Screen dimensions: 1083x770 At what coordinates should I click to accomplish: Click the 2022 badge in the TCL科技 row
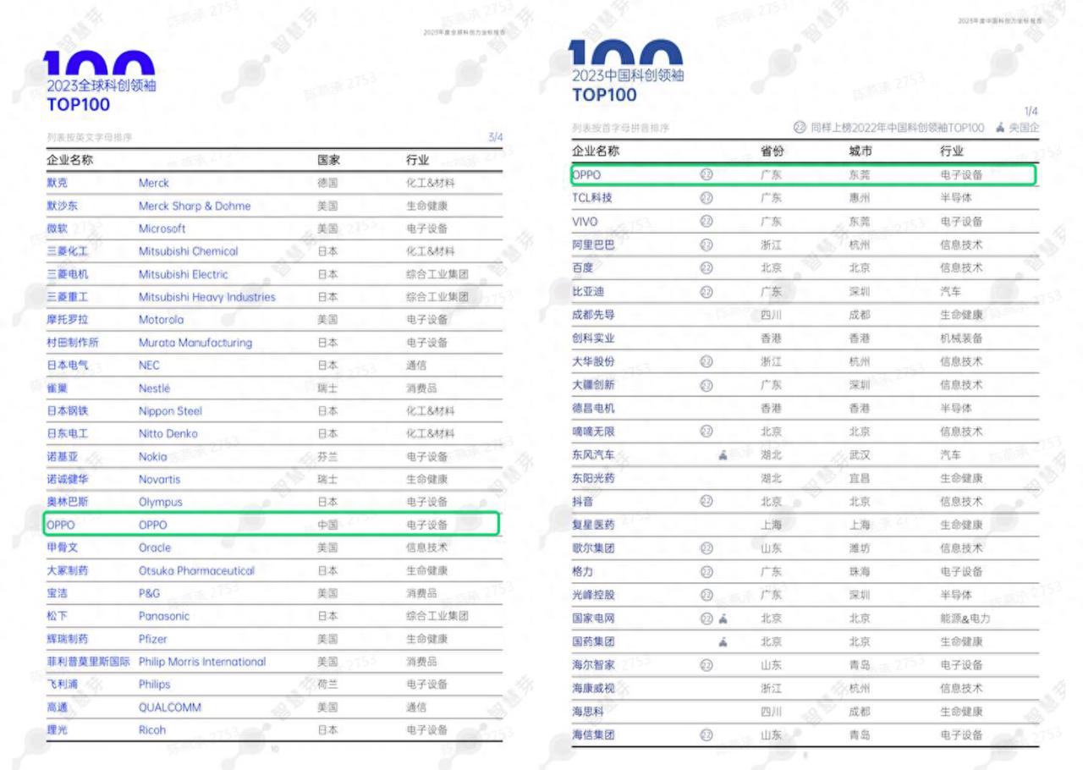tap(706, 198)
